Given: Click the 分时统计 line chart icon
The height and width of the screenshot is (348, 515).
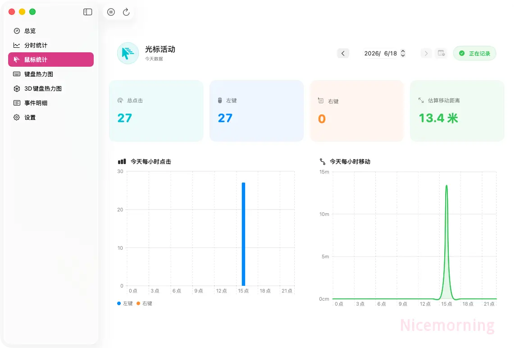Looking at the screenshot, I should [17, 46].
